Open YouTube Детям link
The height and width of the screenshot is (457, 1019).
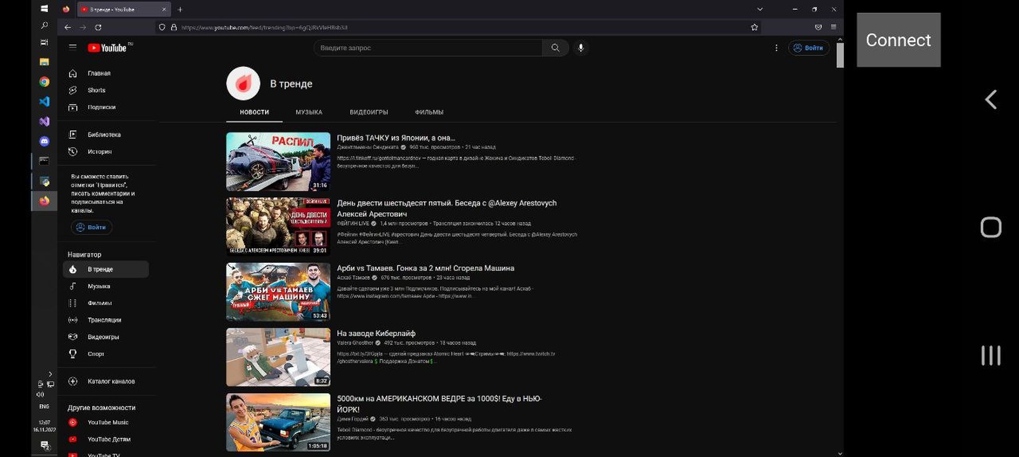[106, 439]
